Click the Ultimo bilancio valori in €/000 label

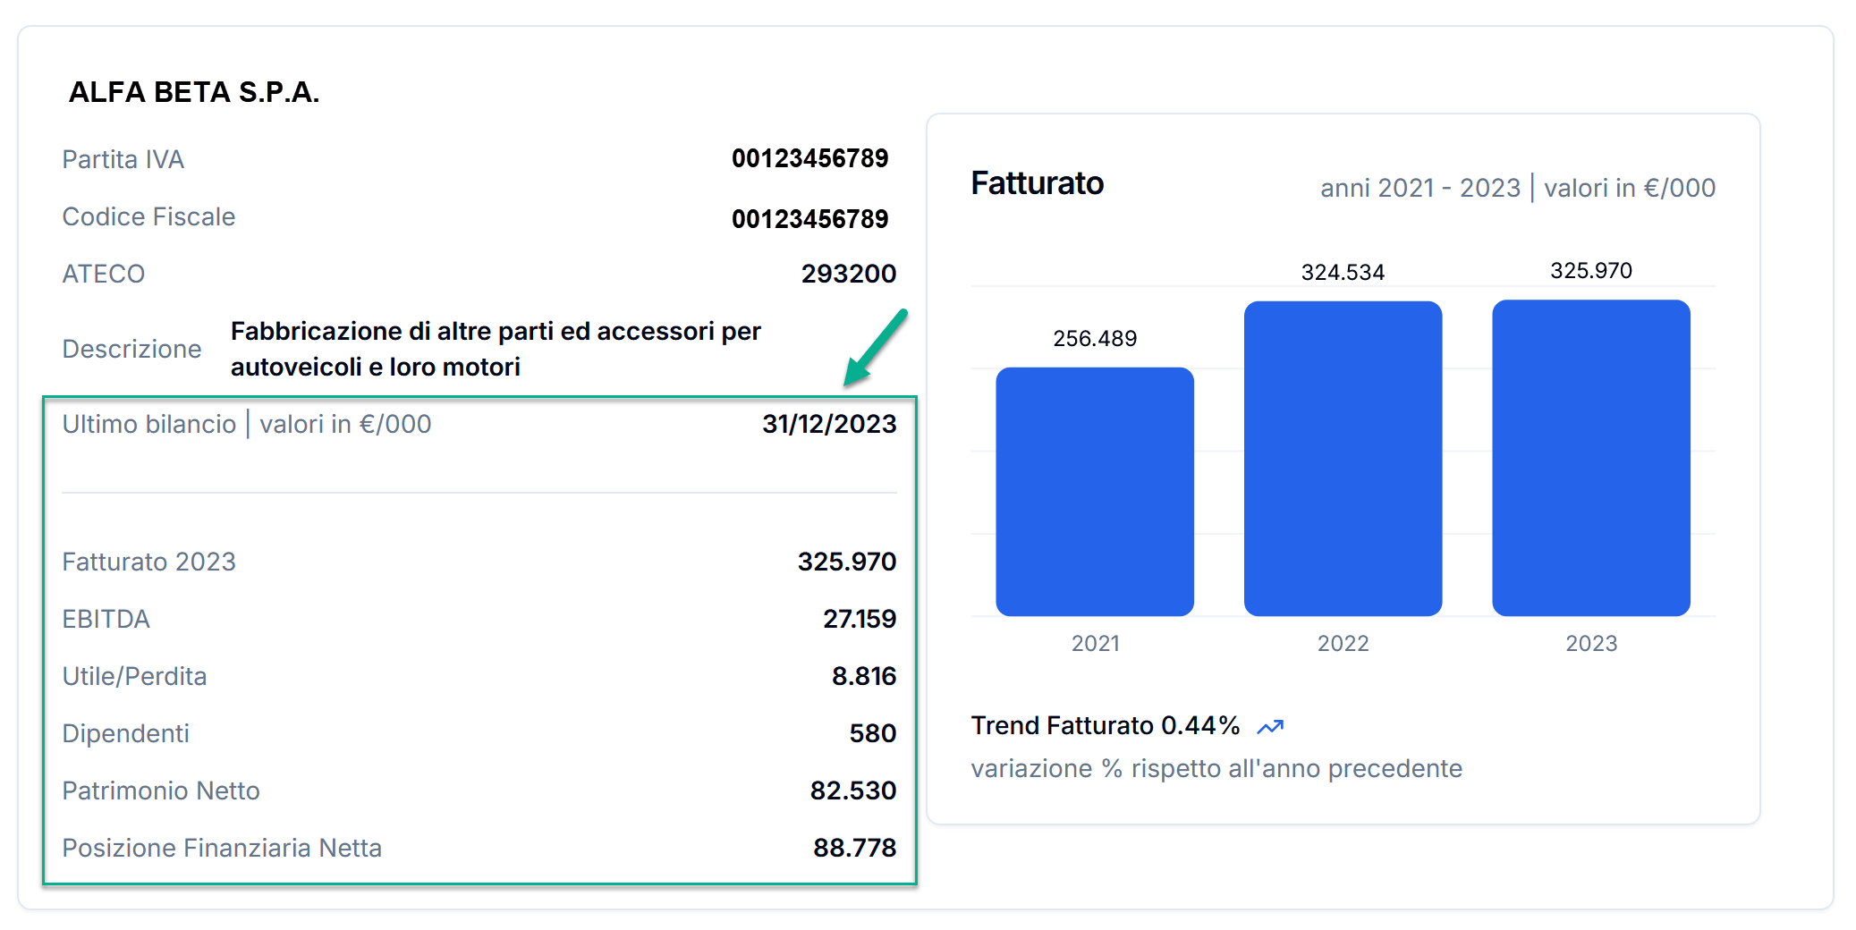247,424
